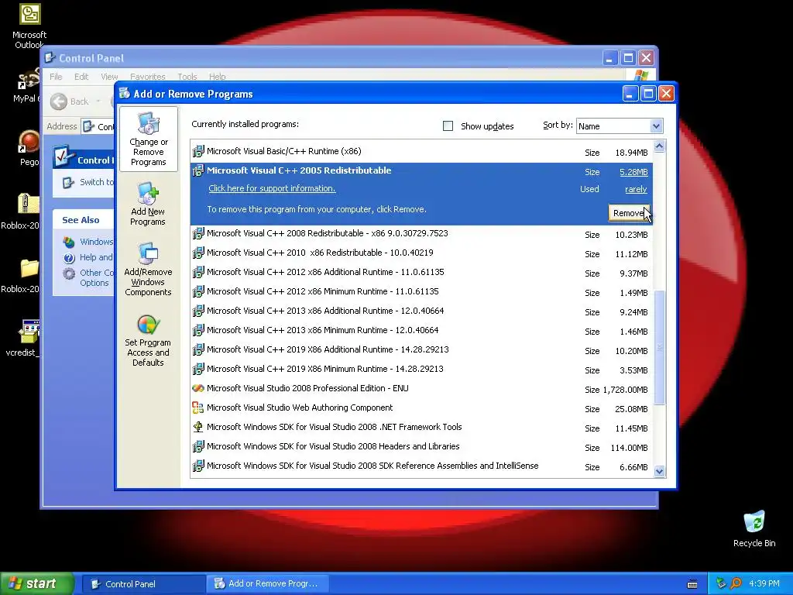Click the 4:39 PM taskbar clock
The image size is (793, 595).
coord(764,584)
